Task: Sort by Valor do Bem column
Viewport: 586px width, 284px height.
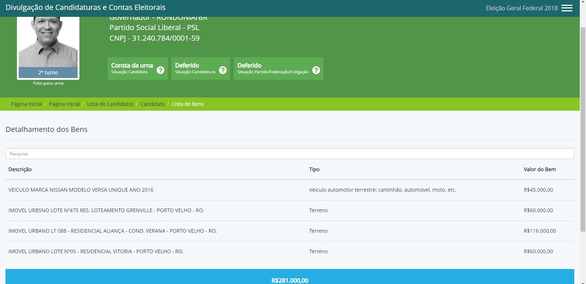Action: [539, 169]
